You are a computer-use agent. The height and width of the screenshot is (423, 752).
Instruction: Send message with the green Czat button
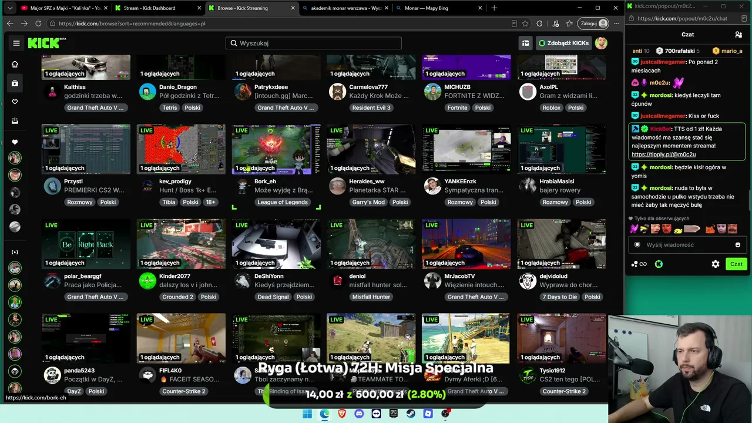pyautogui.click(x=736, y=264)
